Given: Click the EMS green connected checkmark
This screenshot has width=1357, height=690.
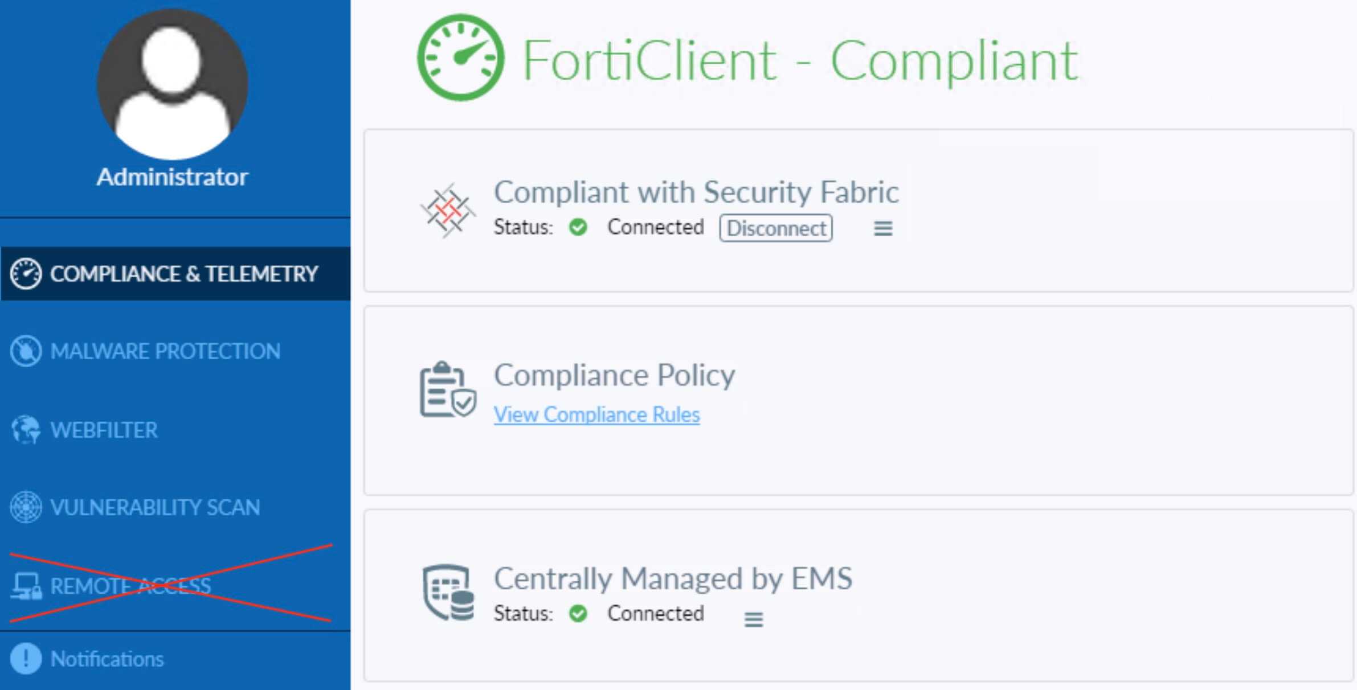Looking at the screenshot, I should [x=578, y=614].
